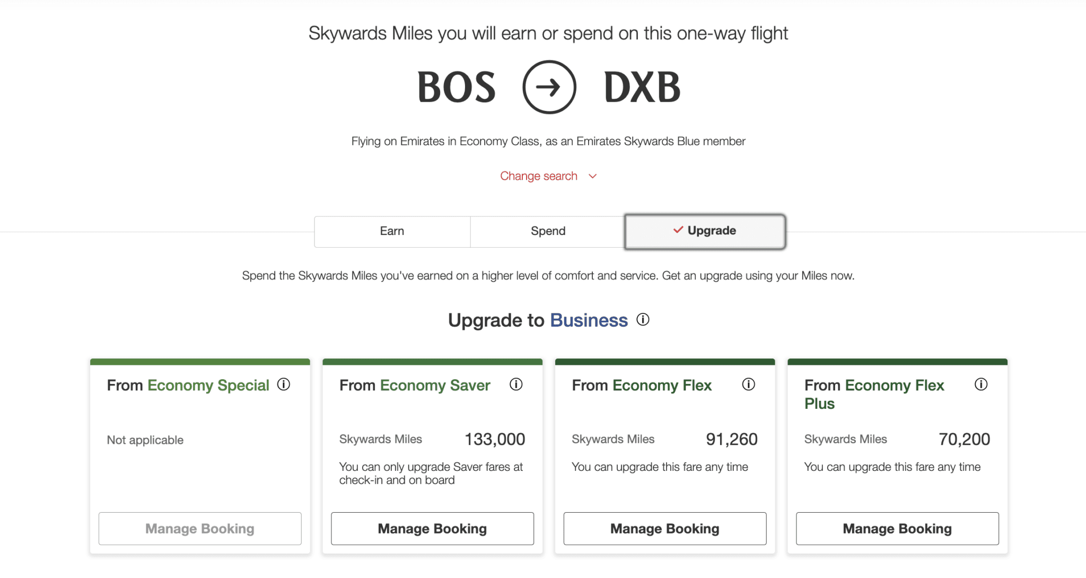Click the disabled Manage Booking under Economy Special

199,528
